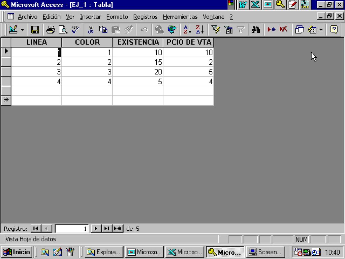This screenshot has height=259, width=345.
Task: Open the Office Assistant help icon
Action: pos(334,30)
